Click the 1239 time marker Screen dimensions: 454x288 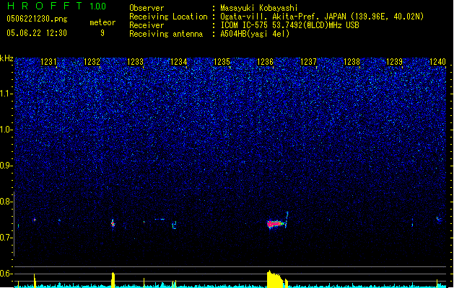tap(395, 62)
